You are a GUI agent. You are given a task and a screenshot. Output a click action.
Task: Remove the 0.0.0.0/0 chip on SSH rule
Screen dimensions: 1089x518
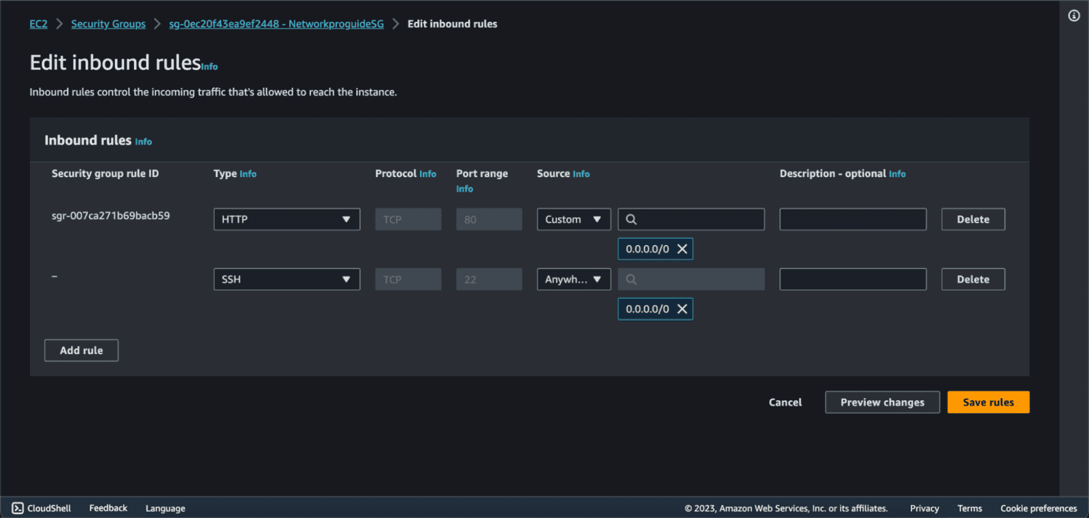point(682,309)
